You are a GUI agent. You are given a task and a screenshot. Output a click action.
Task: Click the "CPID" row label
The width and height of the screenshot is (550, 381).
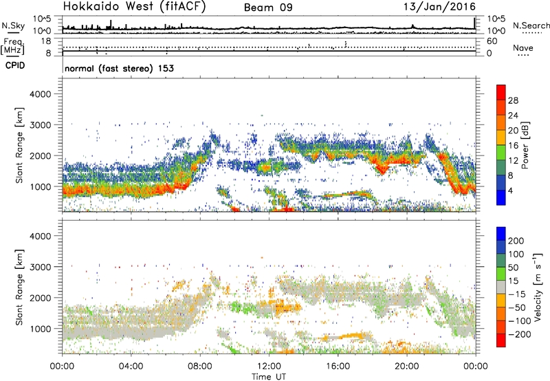click(x=15, y=65)
